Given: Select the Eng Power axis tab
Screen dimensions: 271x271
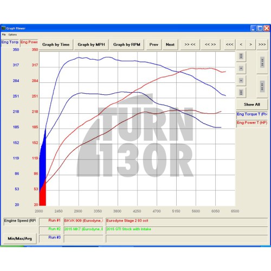Looking at the screenshot, I should (29, 43).
